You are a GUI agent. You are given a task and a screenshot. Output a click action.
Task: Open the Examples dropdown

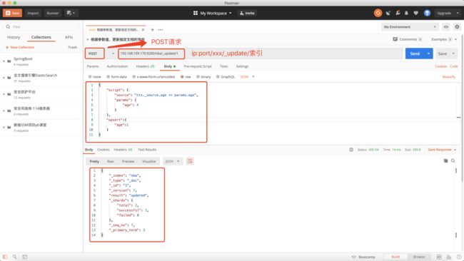coord(444,39)
